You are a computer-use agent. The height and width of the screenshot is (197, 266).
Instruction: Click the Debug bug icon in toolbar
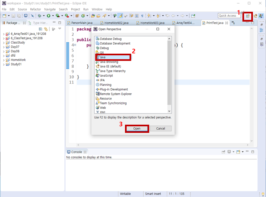(40, 16)
